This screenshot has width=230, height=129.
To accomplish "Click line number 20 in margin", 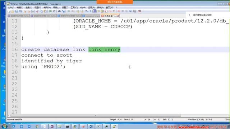I will coord(15,72).
